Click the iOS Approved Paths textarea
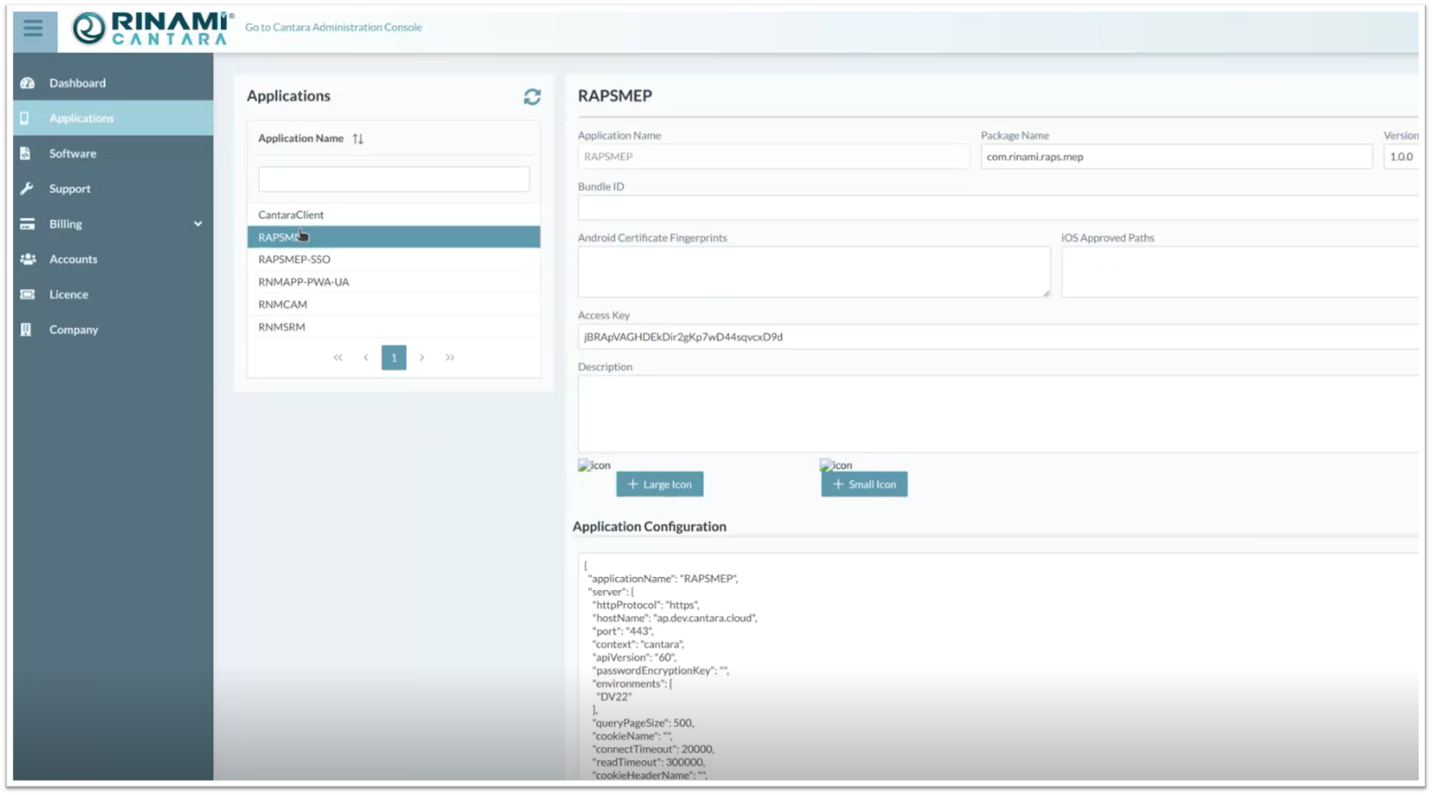This screenshot has height=795, width=1432. [x=1240, y=272]
